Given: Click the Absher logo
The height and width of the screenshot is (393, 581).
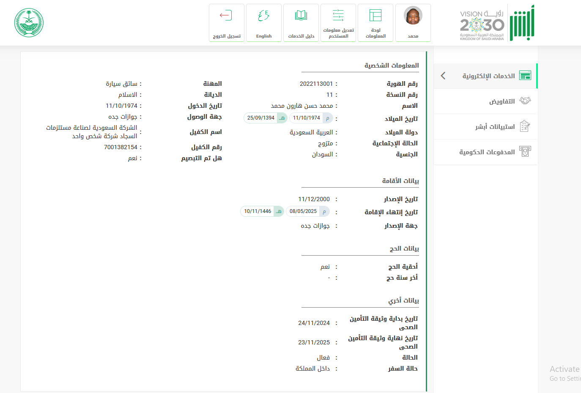Looking at the screenshot, I should 522,23.
